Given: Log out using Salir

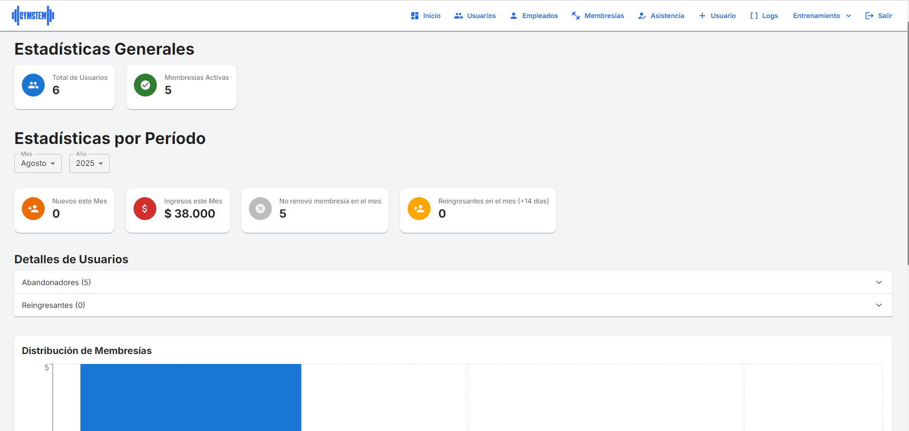Looking at the screenshot, I should tap(879, 16).
